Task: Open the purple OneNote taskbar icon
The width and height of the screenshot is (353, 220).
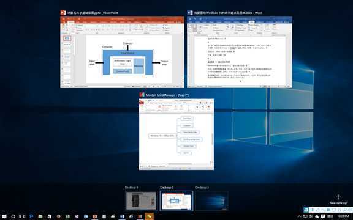Action: tap(77, 216)
